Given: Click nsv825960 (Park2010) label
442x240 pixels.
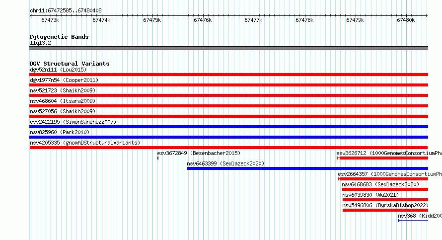Looking at the screenshot, I should (60, 132).
